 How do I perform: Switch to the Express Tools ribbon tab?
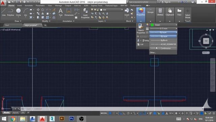point(97,5)
